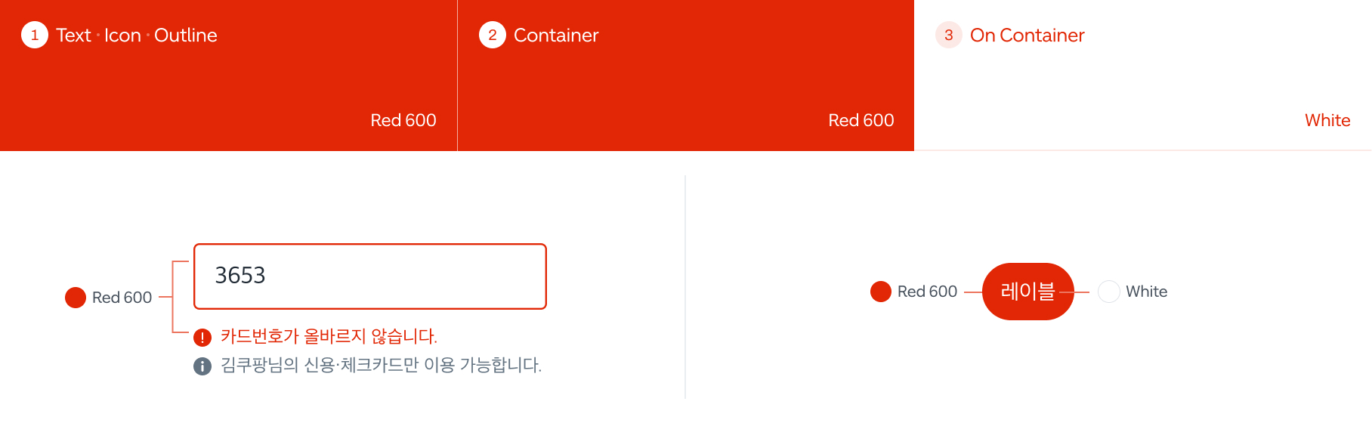
Task: Click the gray credit/check card helper text
Action: point(381,366)
